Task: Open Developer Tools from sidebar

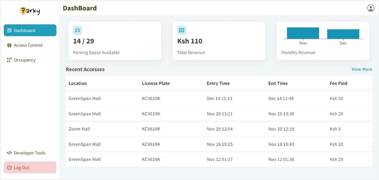Action: 29,153
